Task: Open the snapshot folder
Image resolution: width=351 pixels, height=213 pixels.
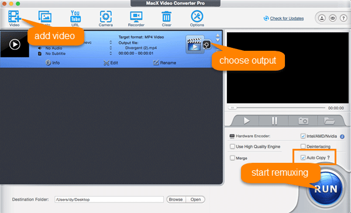Action: point(329,121)
